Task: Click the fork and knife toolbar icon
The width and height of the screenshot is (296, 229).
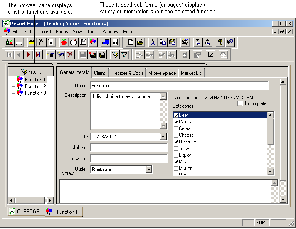Action: [x=42, y=42]
